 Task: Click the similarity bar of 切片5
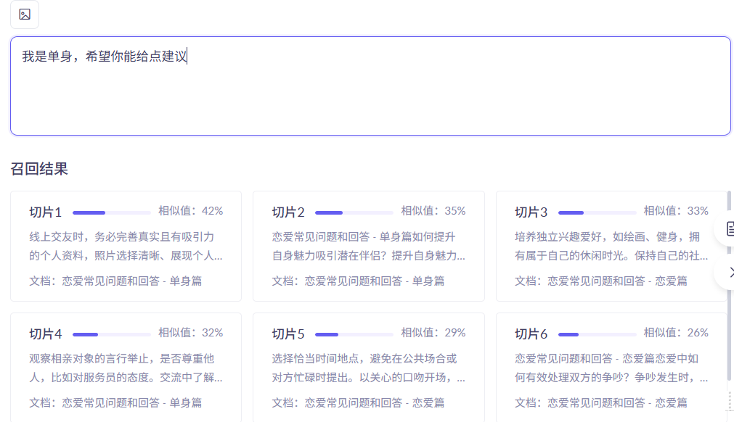[354, 334]
